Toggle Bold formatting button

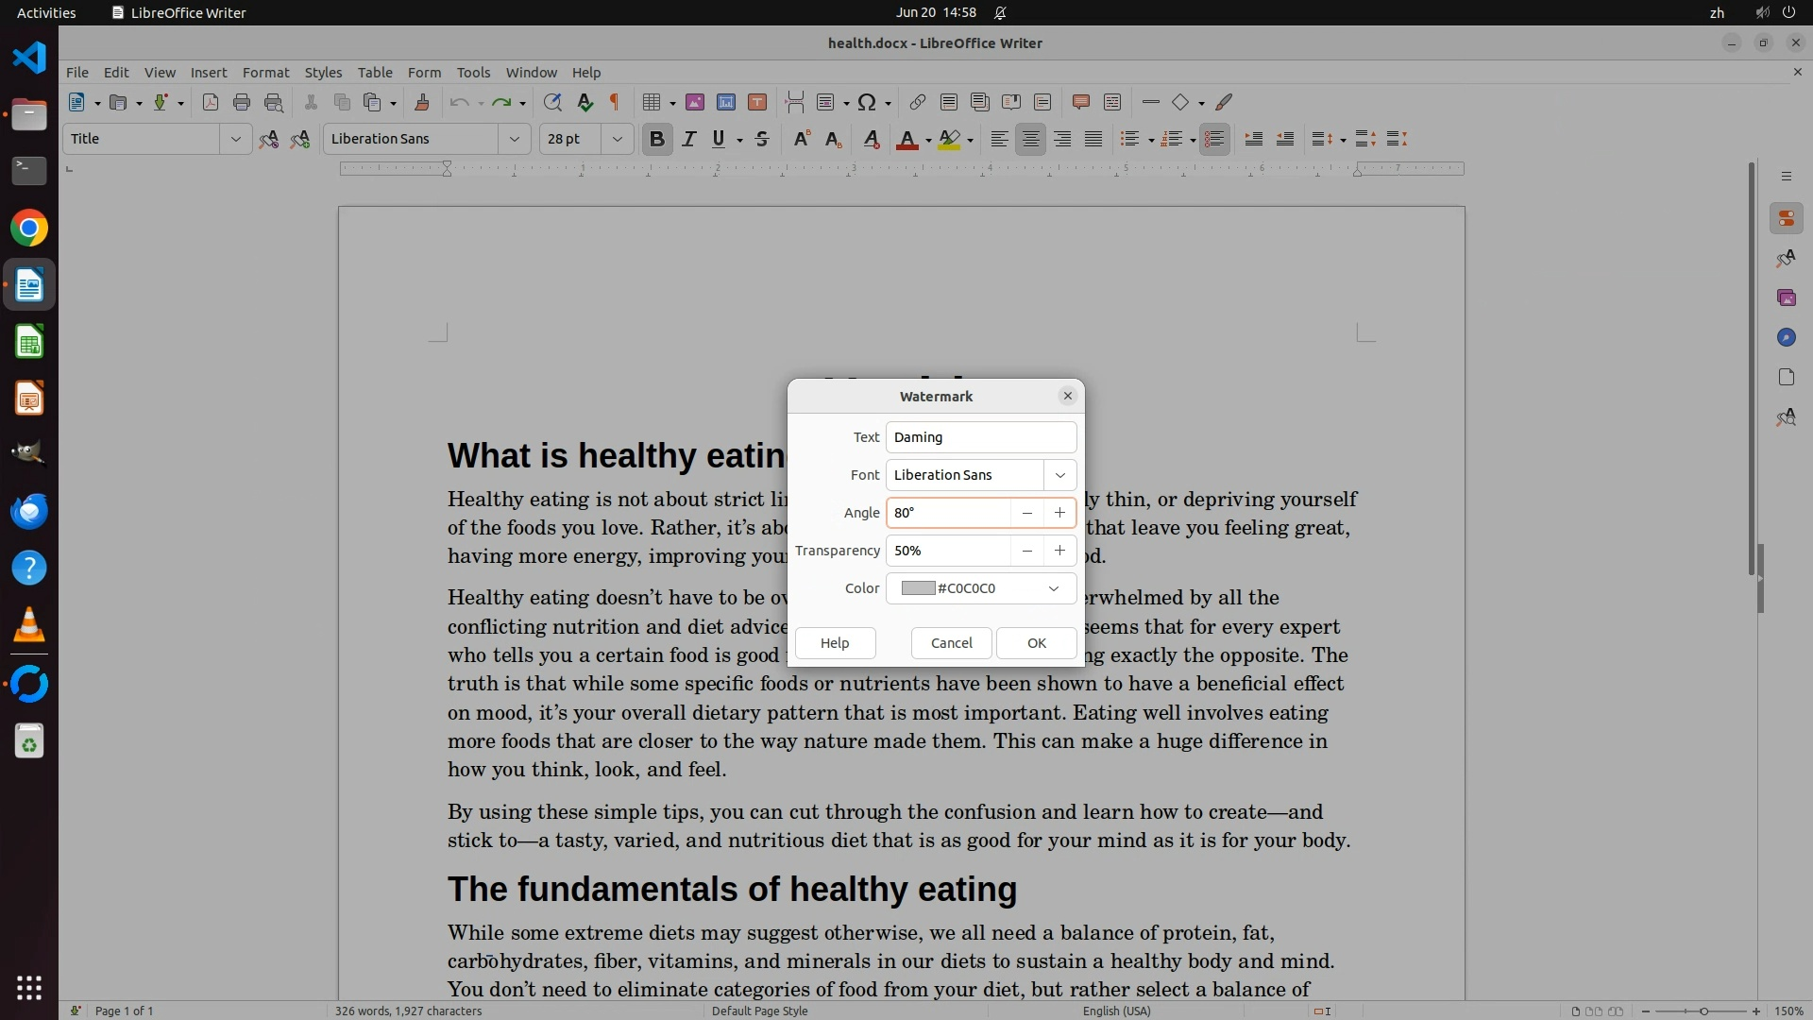[x=657, y=140]
